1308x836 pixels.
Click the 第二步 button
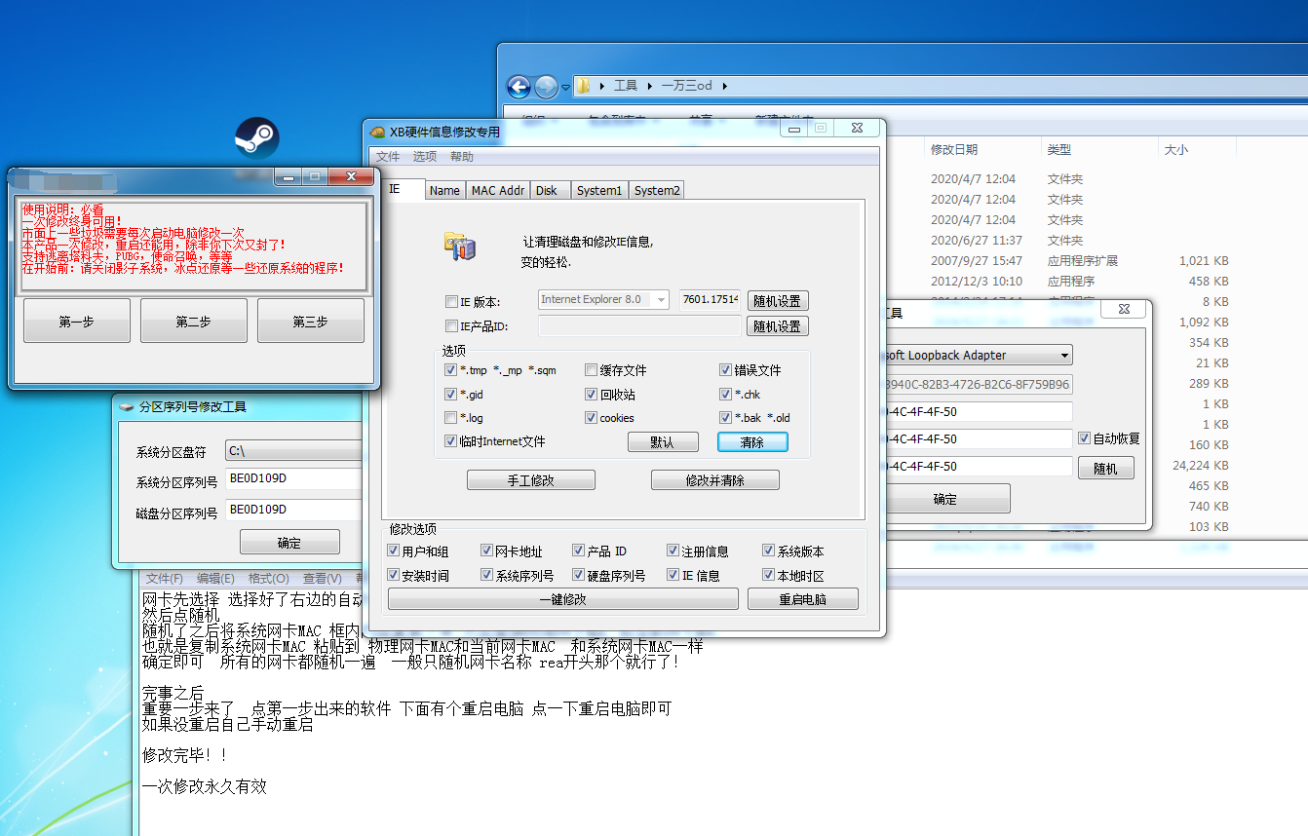coord(194,321)
